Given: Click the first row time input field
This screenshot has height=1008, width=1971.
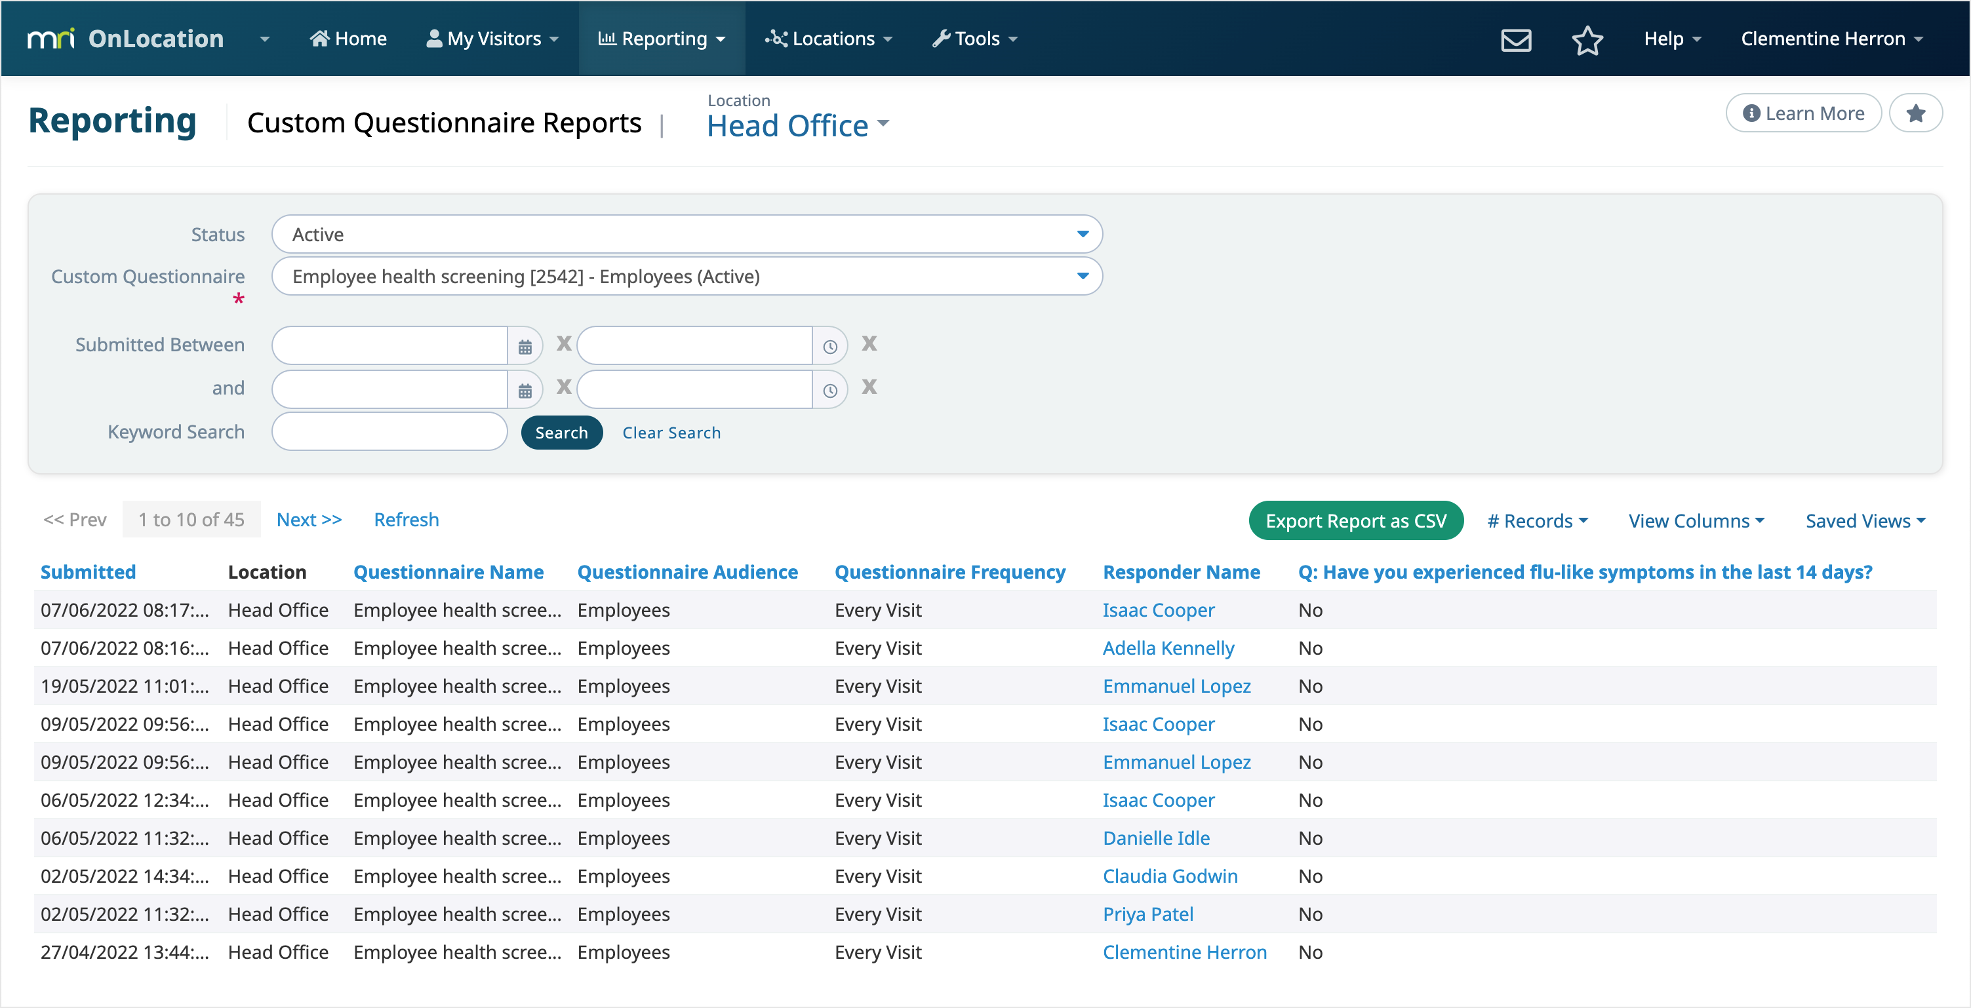Looking at the screenshot, I should point(695,345).
